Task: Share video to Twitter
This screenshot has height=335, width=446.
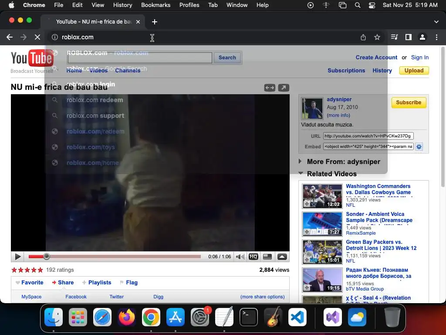Action: (117, 297)
